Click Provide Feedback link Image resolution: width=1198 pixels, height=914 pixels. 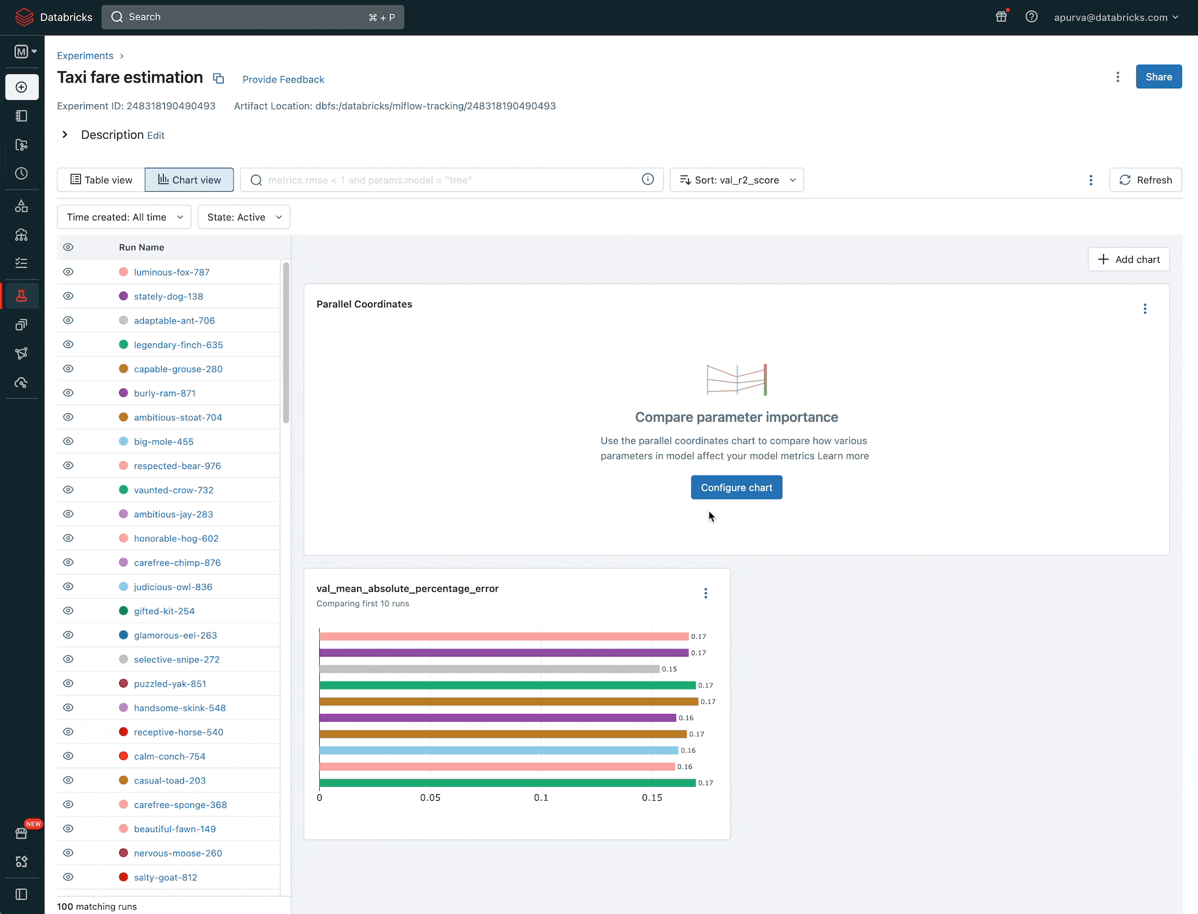[x=282, y=80]
